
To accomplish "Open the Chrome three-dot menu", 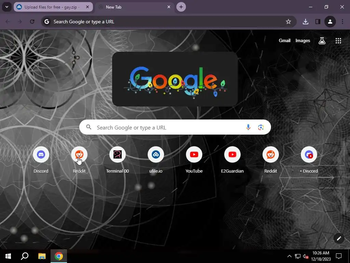I will click(342, 22).
